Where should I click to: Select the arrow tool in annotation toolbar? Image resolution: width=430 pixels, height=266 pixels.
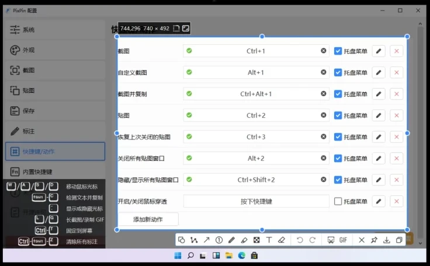click(x=206, y=240)
